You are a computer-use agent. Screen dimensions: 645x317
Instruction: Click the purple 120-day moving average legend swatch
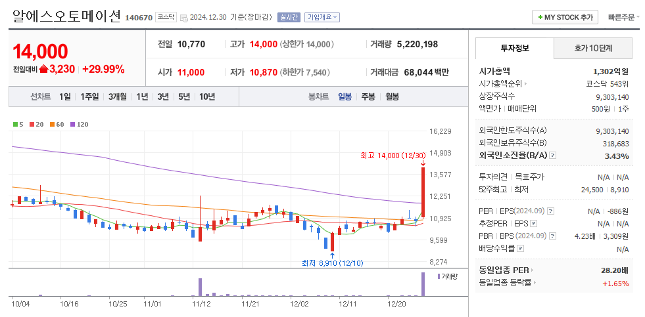pos(72,125)
